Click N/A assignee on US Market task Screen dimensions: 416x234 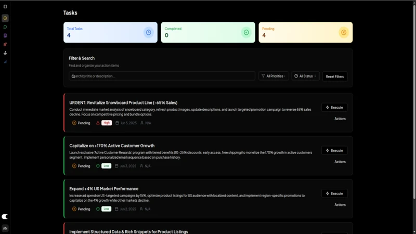[148, 209]
